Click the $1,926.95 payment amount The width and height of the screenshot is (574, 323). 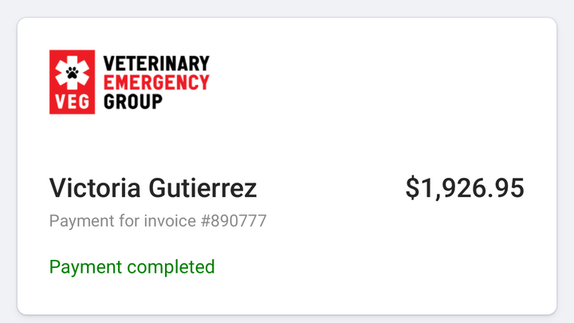pos(465,188)
